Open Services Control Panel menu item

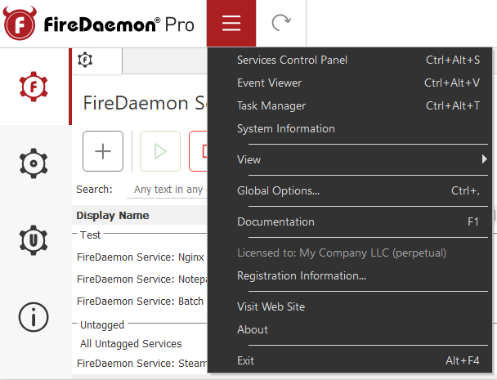click(350, 60)
